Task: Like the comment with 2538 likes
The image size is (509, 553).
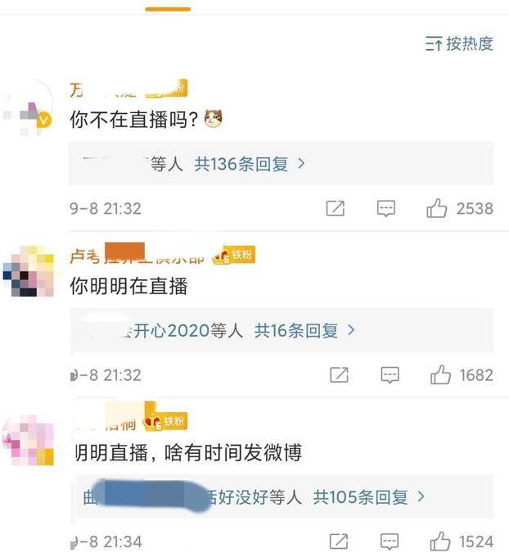Action: 437,208
